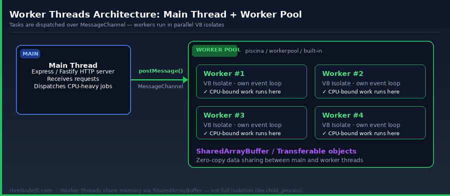Click 'SharedArrayBuffer / Transferable objects' heading
The height and width of the screenshot is (196, 450).
[276, 151]
